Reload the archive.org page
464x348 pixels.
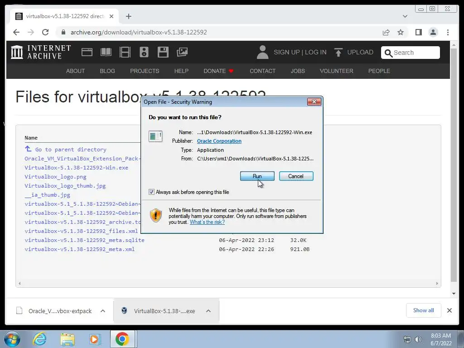(45, 32)
